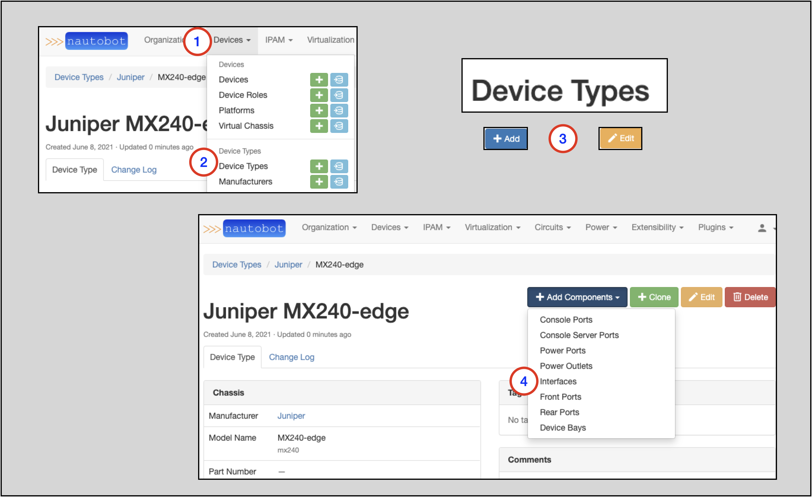
Task: Click the import icon beside Device Types
Action: pos(339,166)
